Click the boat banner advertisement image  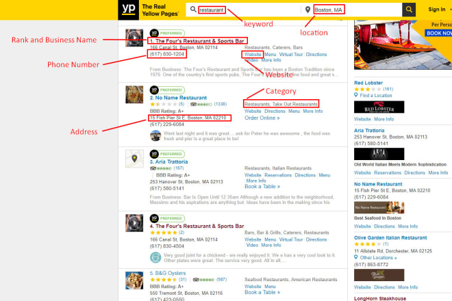click(403, 44)
